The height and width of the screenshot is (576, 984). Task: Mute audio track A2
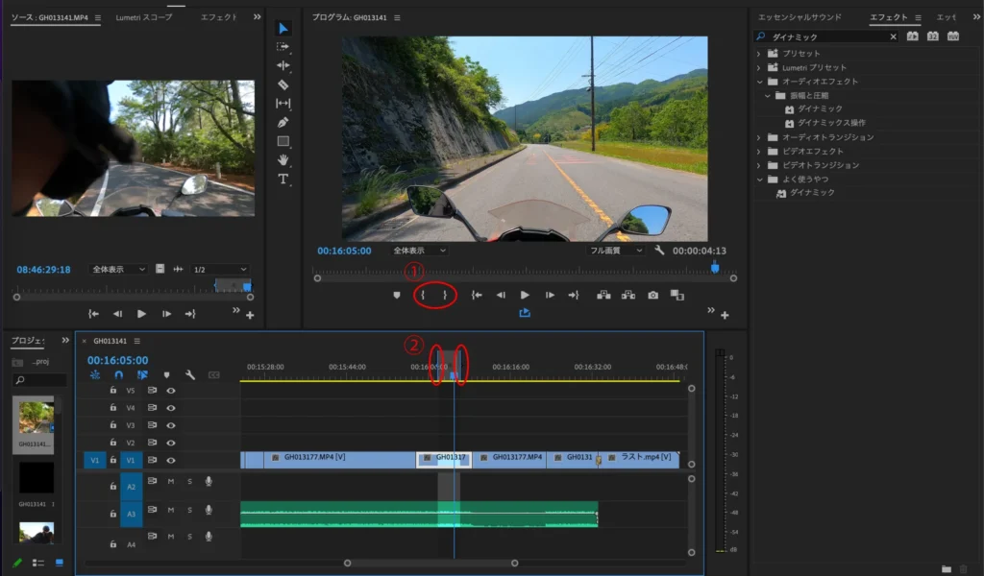click(171, 482)
